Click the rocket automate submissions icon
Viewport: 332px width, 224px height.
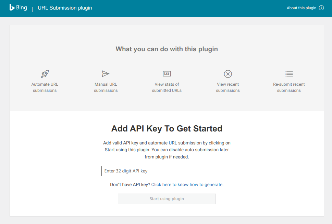(45, 74)
